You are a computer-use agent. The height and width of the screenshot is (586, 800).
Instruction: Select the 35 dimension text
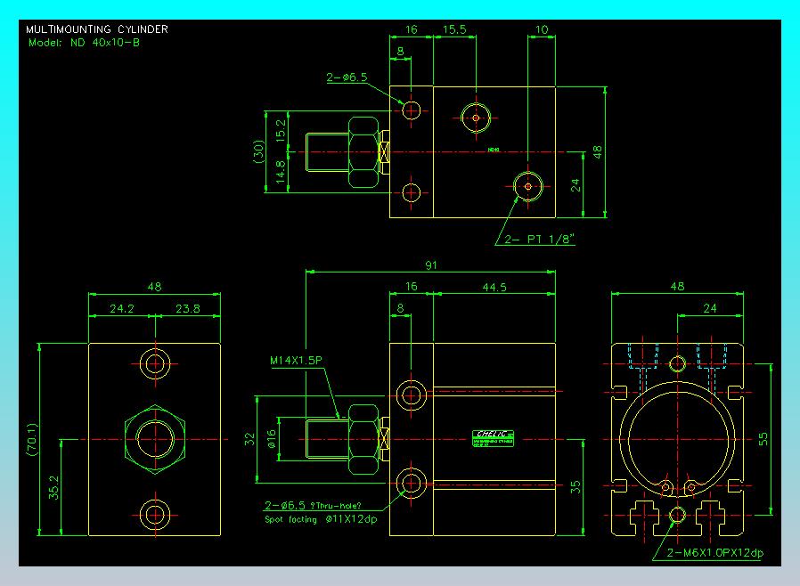pos(576,487)
